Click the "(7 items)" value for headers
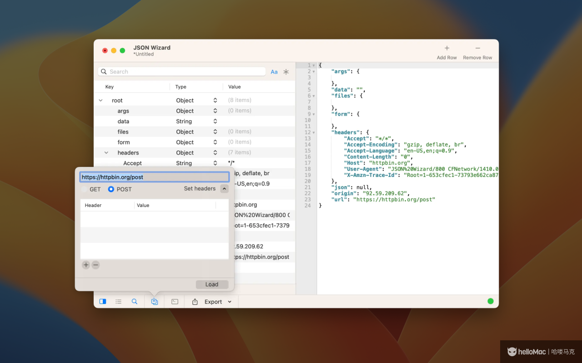 pyautogui.click(x=240, y=152)
